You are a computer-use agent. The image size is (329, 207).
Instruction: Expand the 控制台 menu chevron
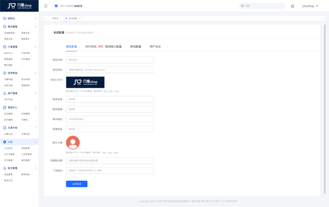pos(36,18)
